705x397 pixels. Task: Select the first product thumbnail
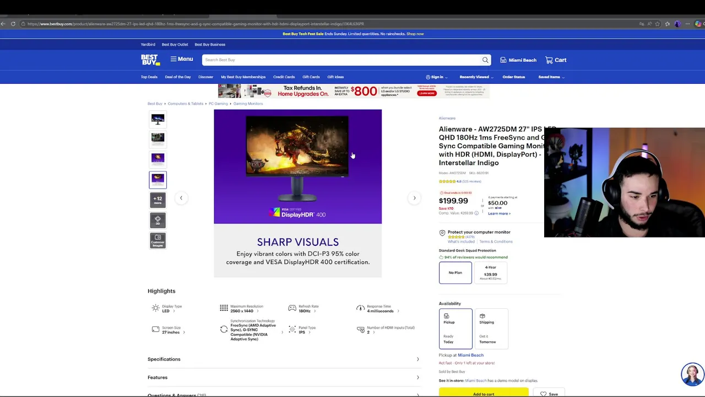coord(158,119)
